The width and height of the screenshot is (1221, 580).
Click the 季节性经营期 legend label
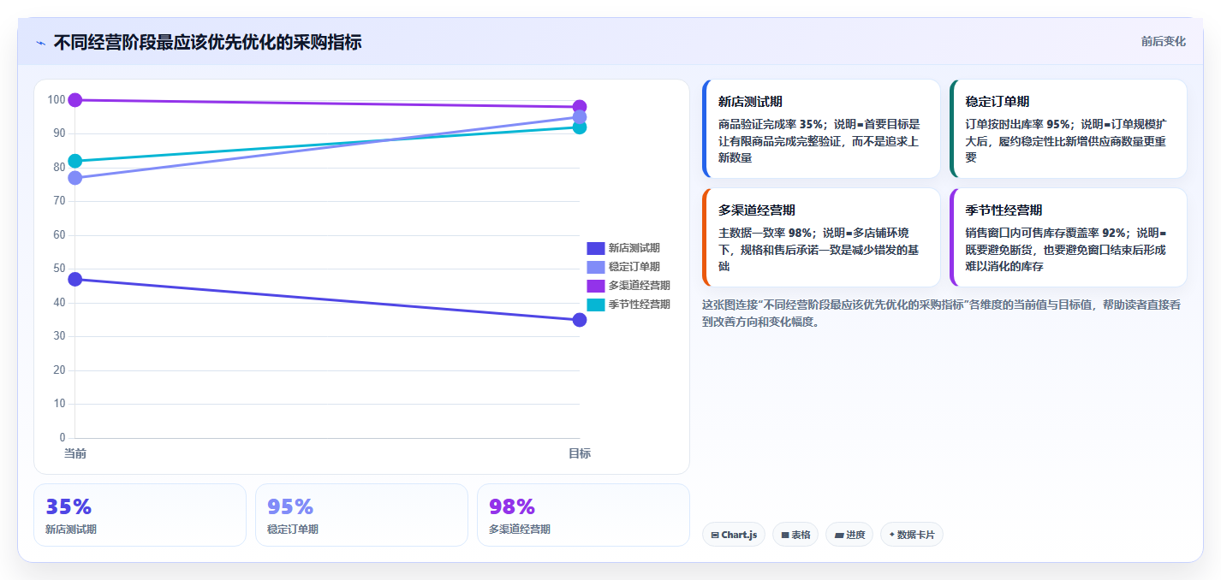[x=640, y=305]
